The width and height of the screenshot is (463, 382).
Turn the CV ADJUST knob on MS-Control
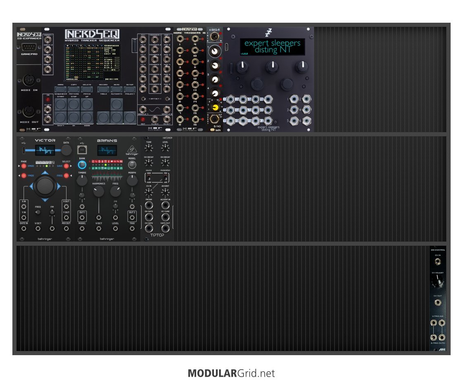[x=438, y=282]
